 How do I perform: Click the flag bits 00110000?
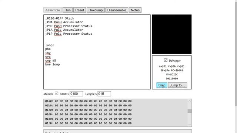click(172, 79)
